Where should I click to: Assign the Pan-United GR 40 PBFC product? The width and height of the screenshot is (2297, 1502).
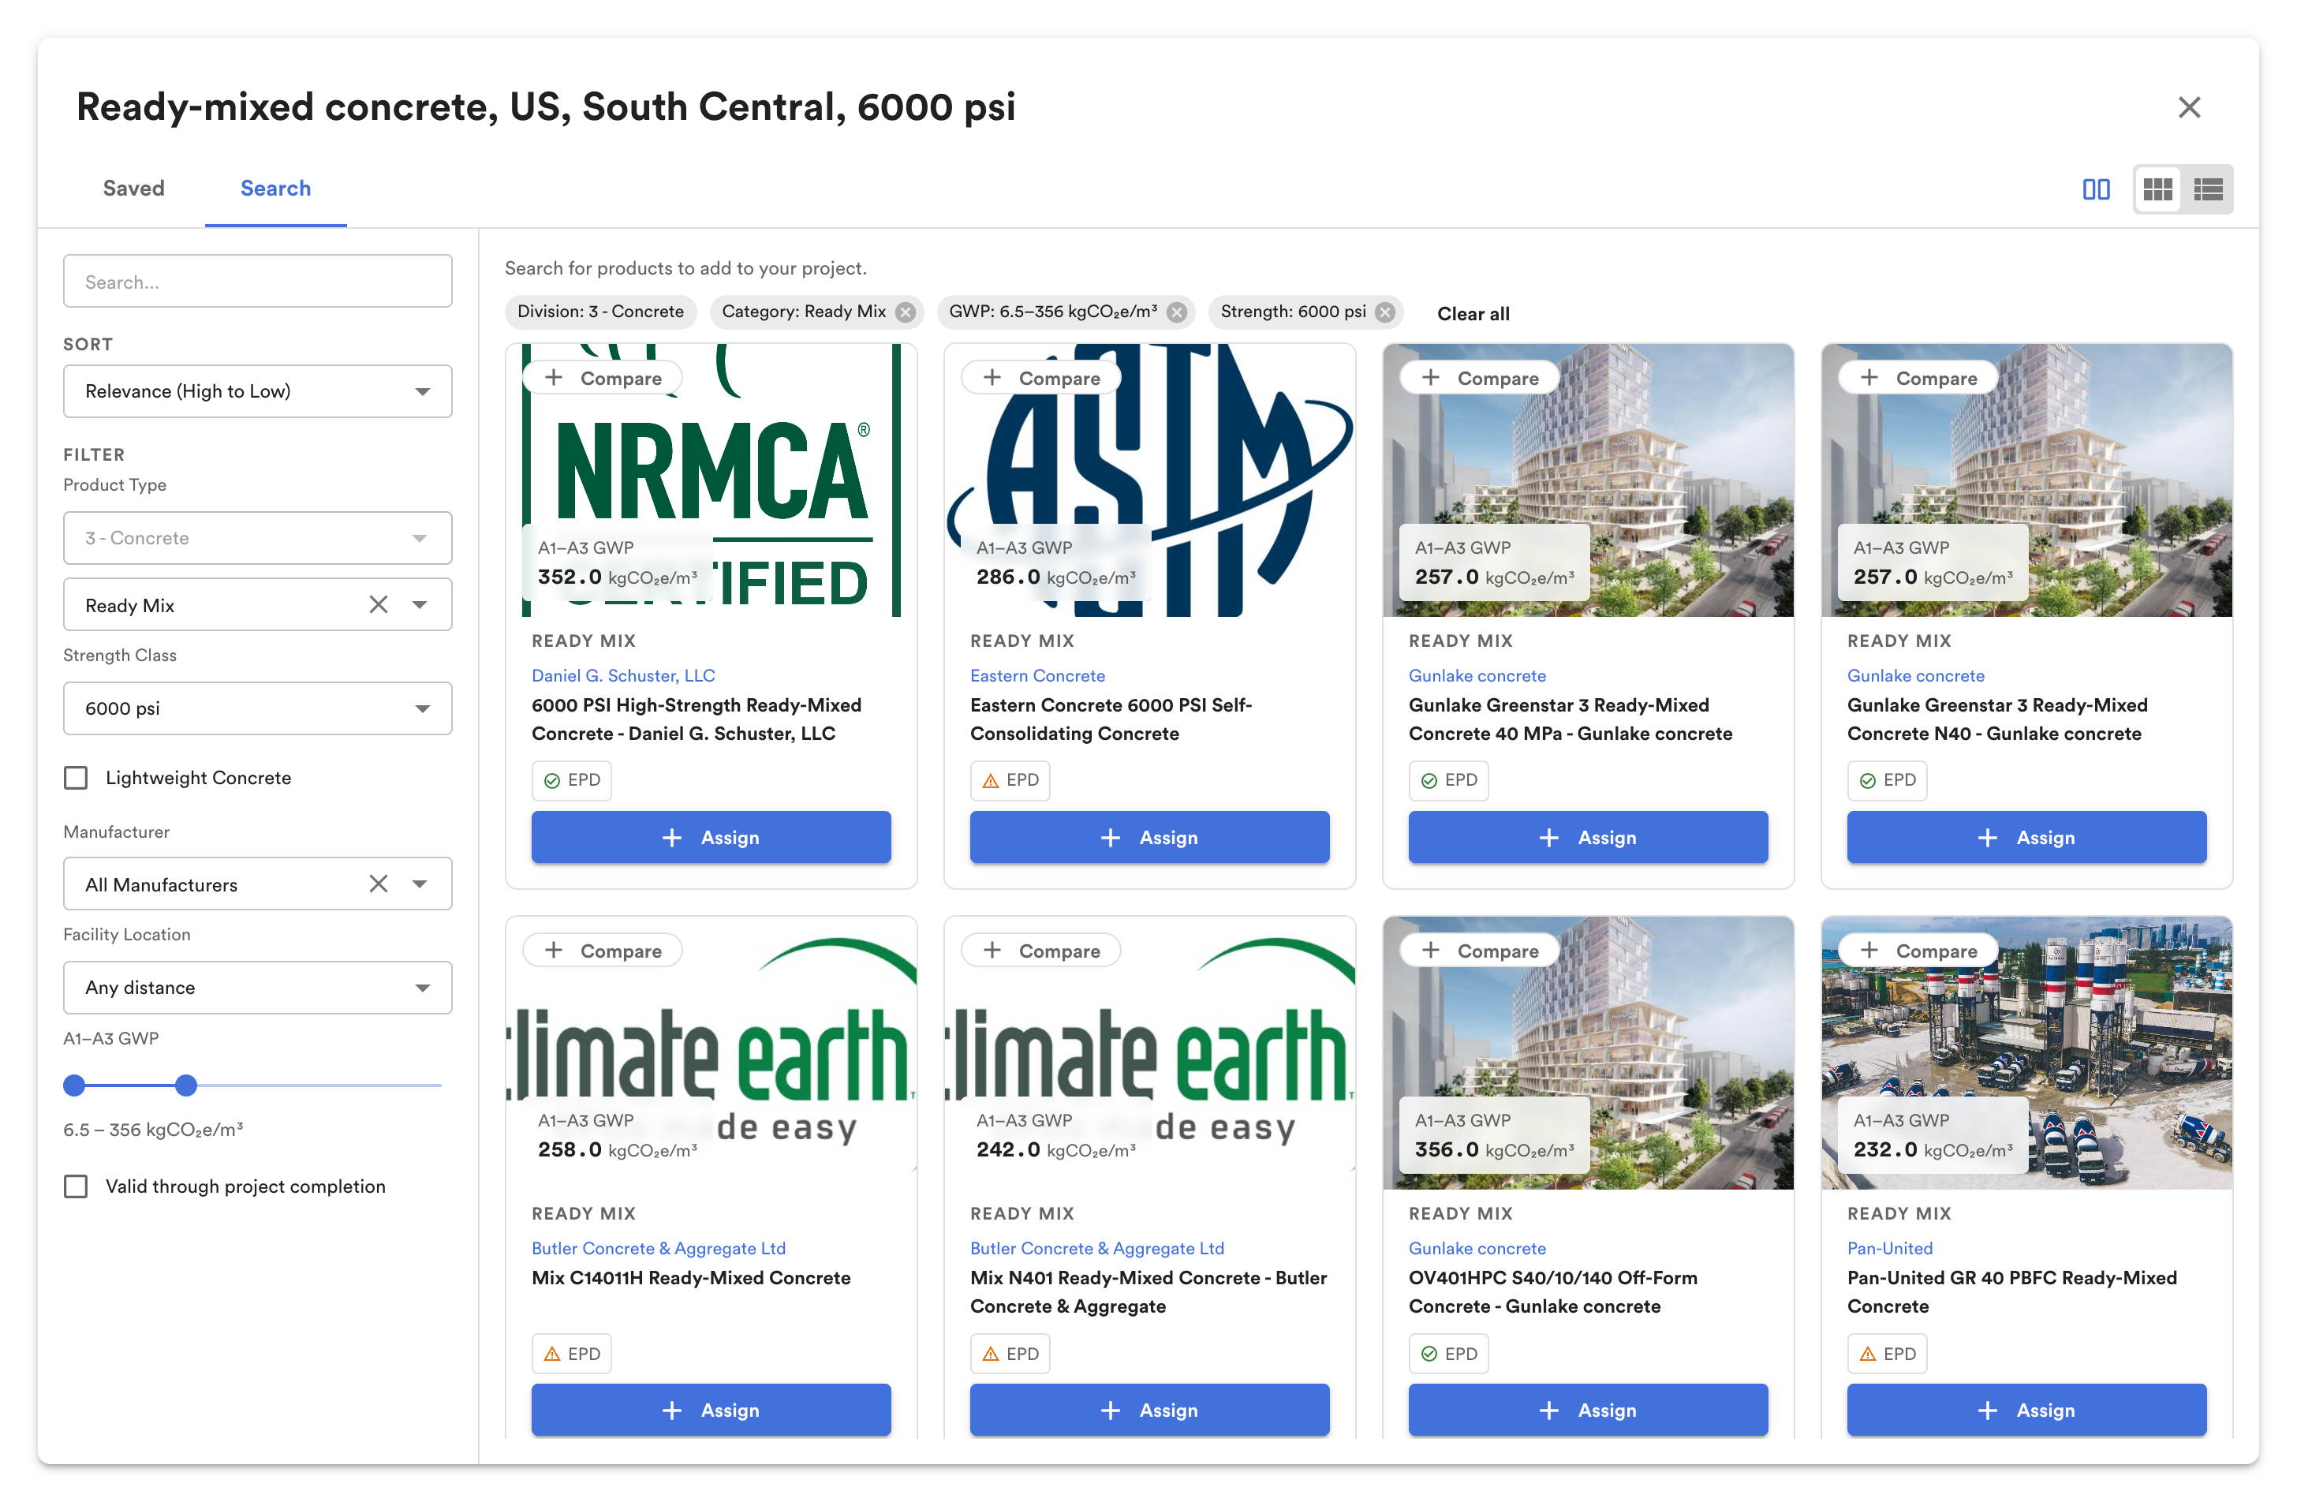point(2026,1410)
